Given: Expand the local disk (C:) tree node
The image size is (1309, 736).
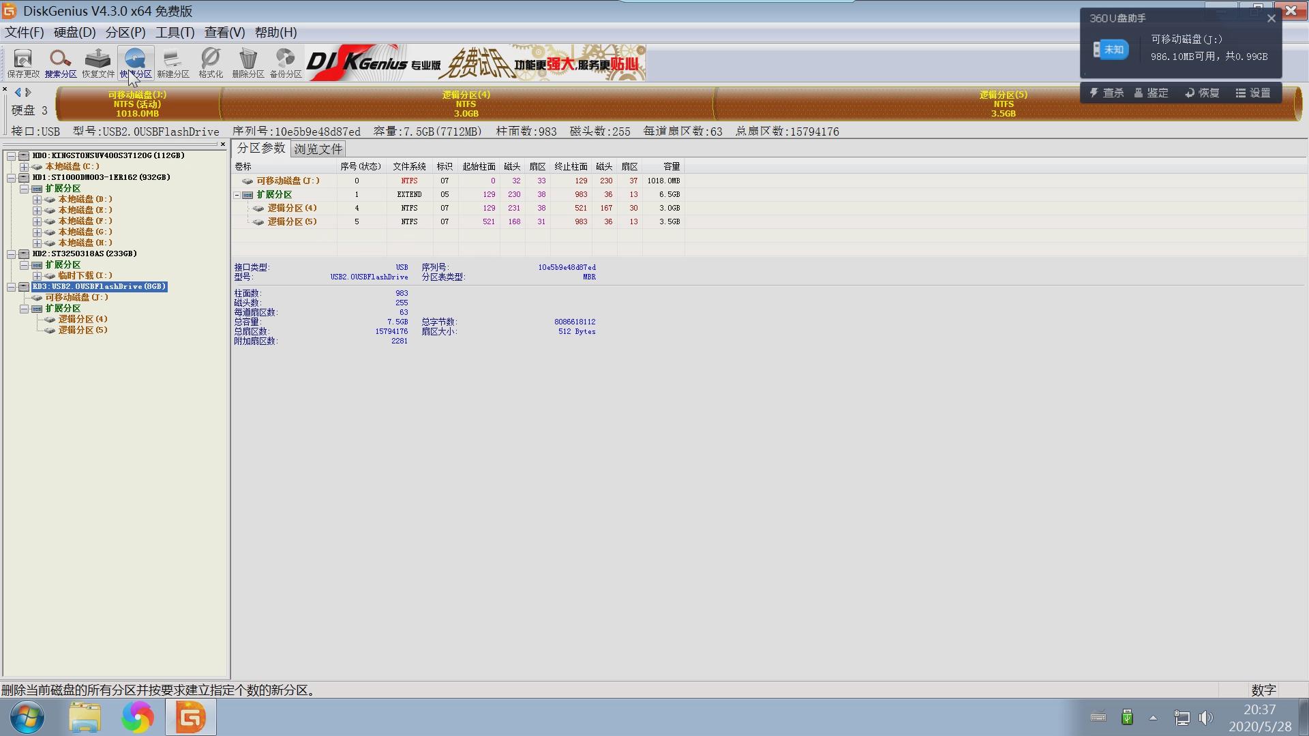Looking at the screenshot, I should pyautogui.click(x=25, y=167).
